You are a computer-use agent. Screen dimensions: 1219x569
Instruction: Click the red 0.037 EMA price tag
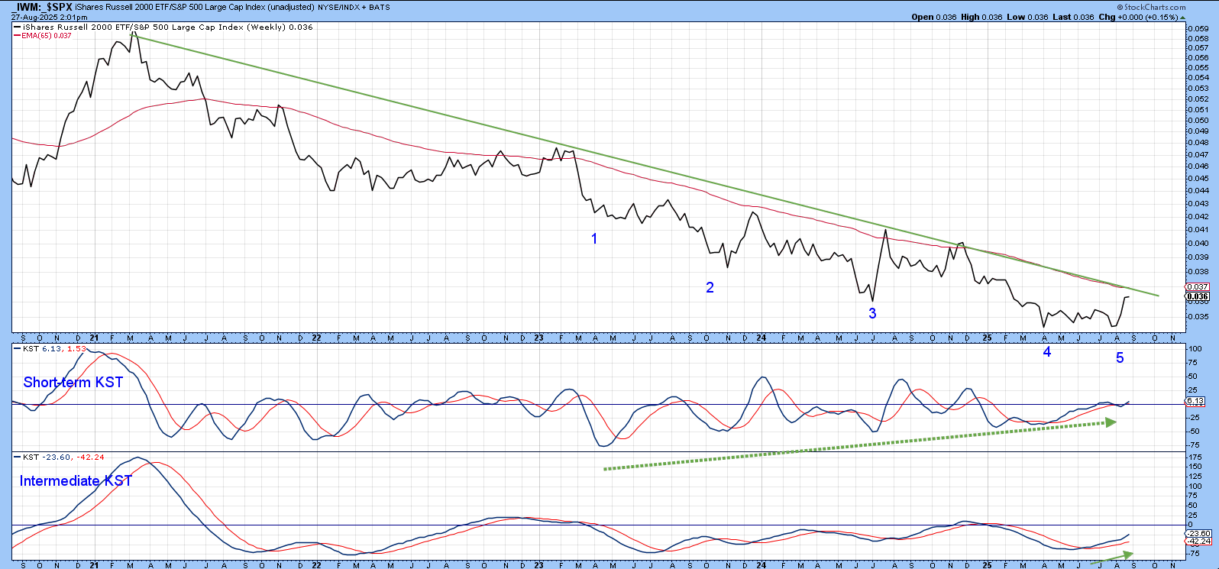[x=1197, y=287]
